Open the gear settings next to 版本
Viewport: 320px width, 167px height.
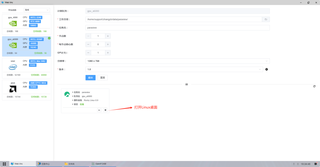click(x=266, y=69)
